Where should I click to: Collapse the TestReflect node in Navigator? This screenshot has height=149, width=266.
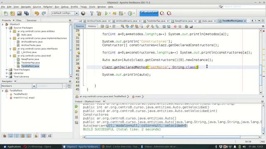(x=2, y=91)
